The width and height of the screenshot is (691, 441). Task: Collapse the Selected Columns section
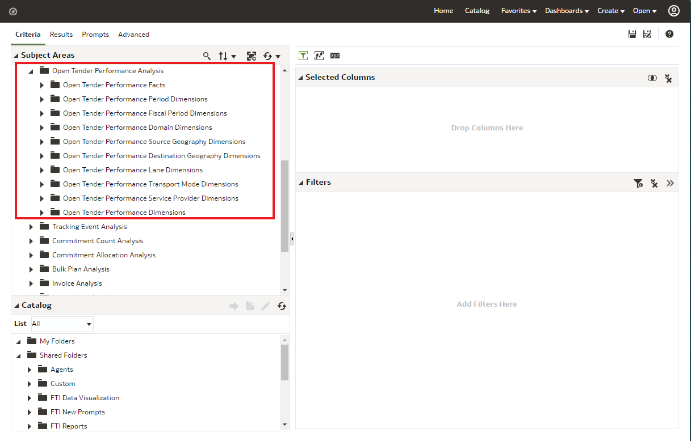(x=301, y=78)
